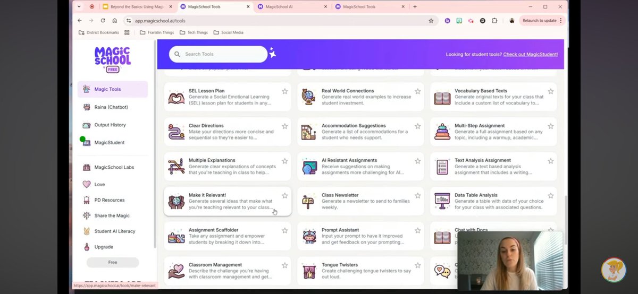Bookmark this page with the address bar star
Screen dimensions: 638x294
(x=431, y=21)
